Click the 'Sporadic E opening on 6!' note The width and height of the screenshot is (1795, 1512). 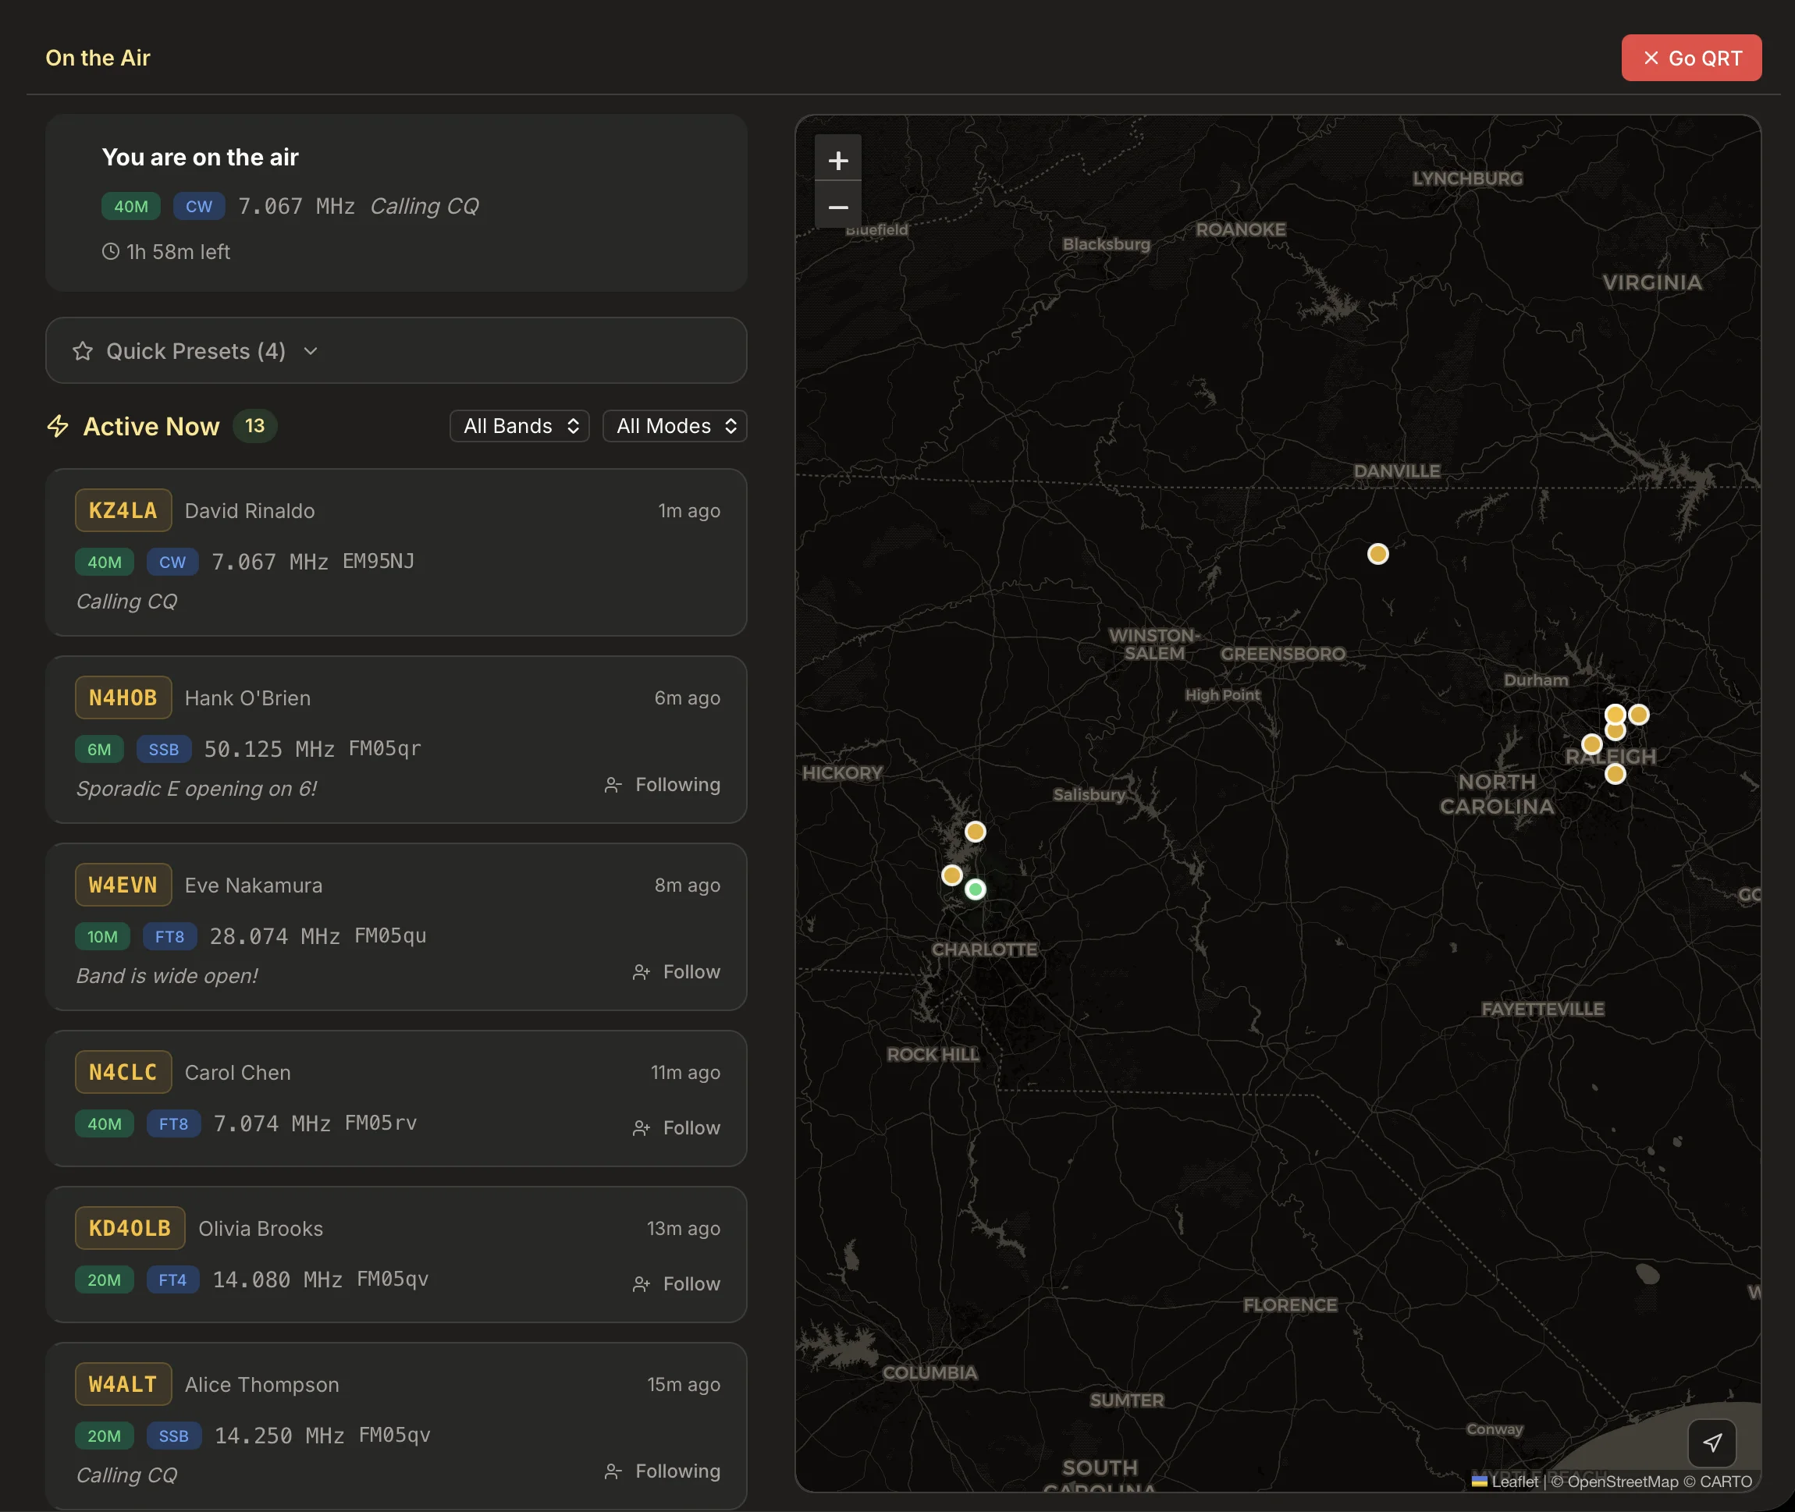click(197, 788)
